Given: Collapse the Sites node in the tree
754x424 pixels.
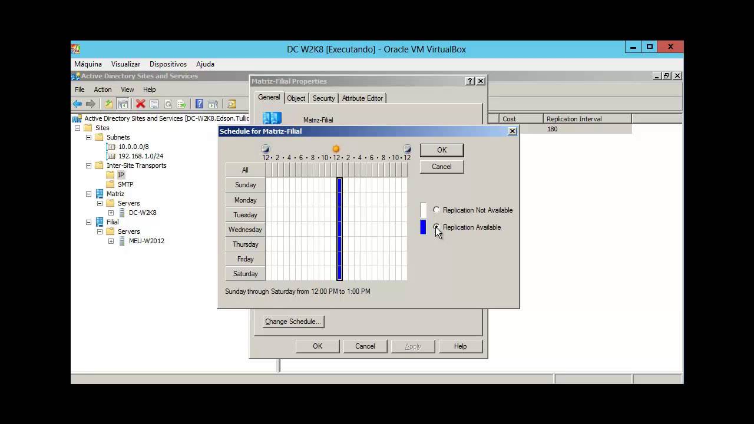Looking at the screenshot, I should pos(77,128).
